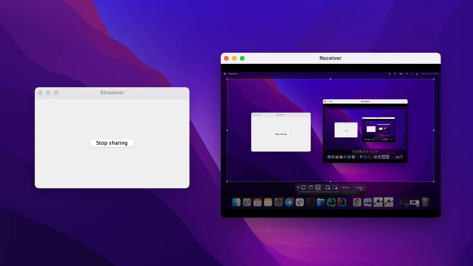Image resolution: width=473 pixels, height=266 pixels.
Task: Choose Capture Selected Portion mode icon
Action: [x=318, y=187]
